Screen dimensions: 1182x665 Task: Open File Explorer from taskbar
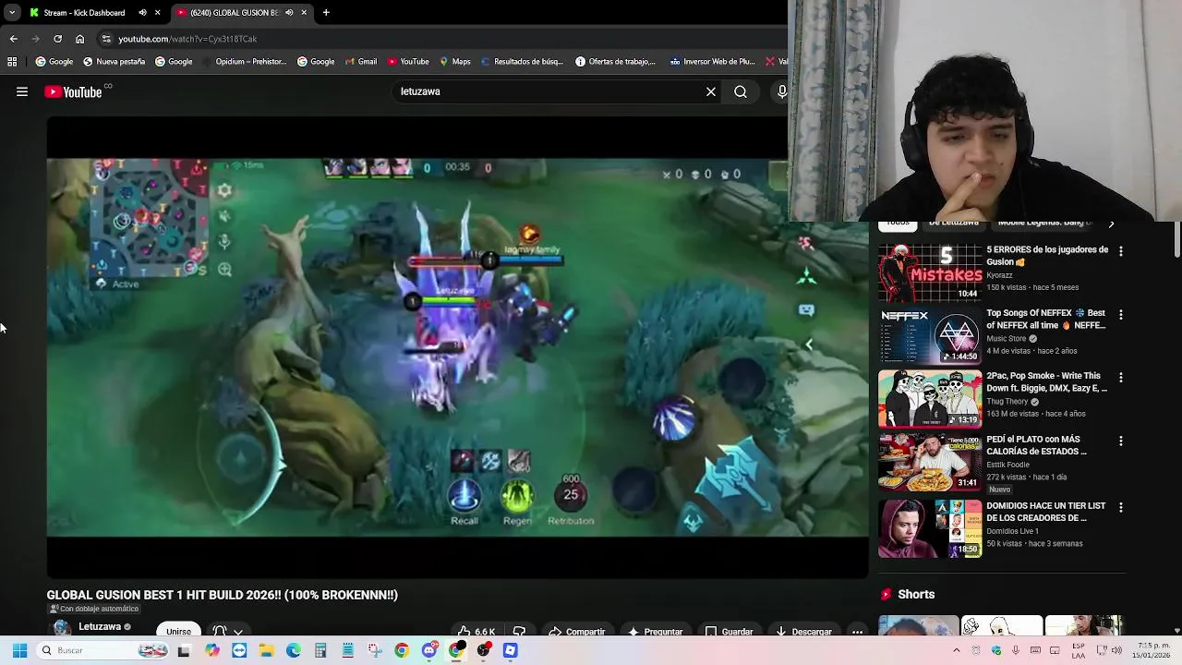tap(266, 650)
